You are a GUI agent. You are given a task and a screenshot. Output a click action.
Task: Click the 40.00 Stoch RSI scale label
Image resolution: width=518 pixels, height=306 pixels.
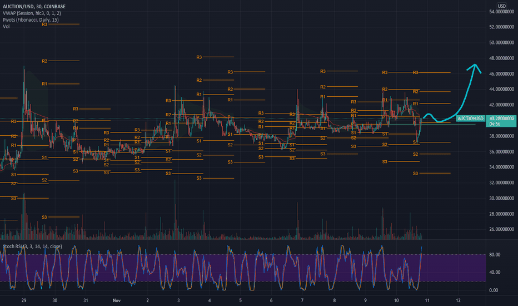pos(495,273)
